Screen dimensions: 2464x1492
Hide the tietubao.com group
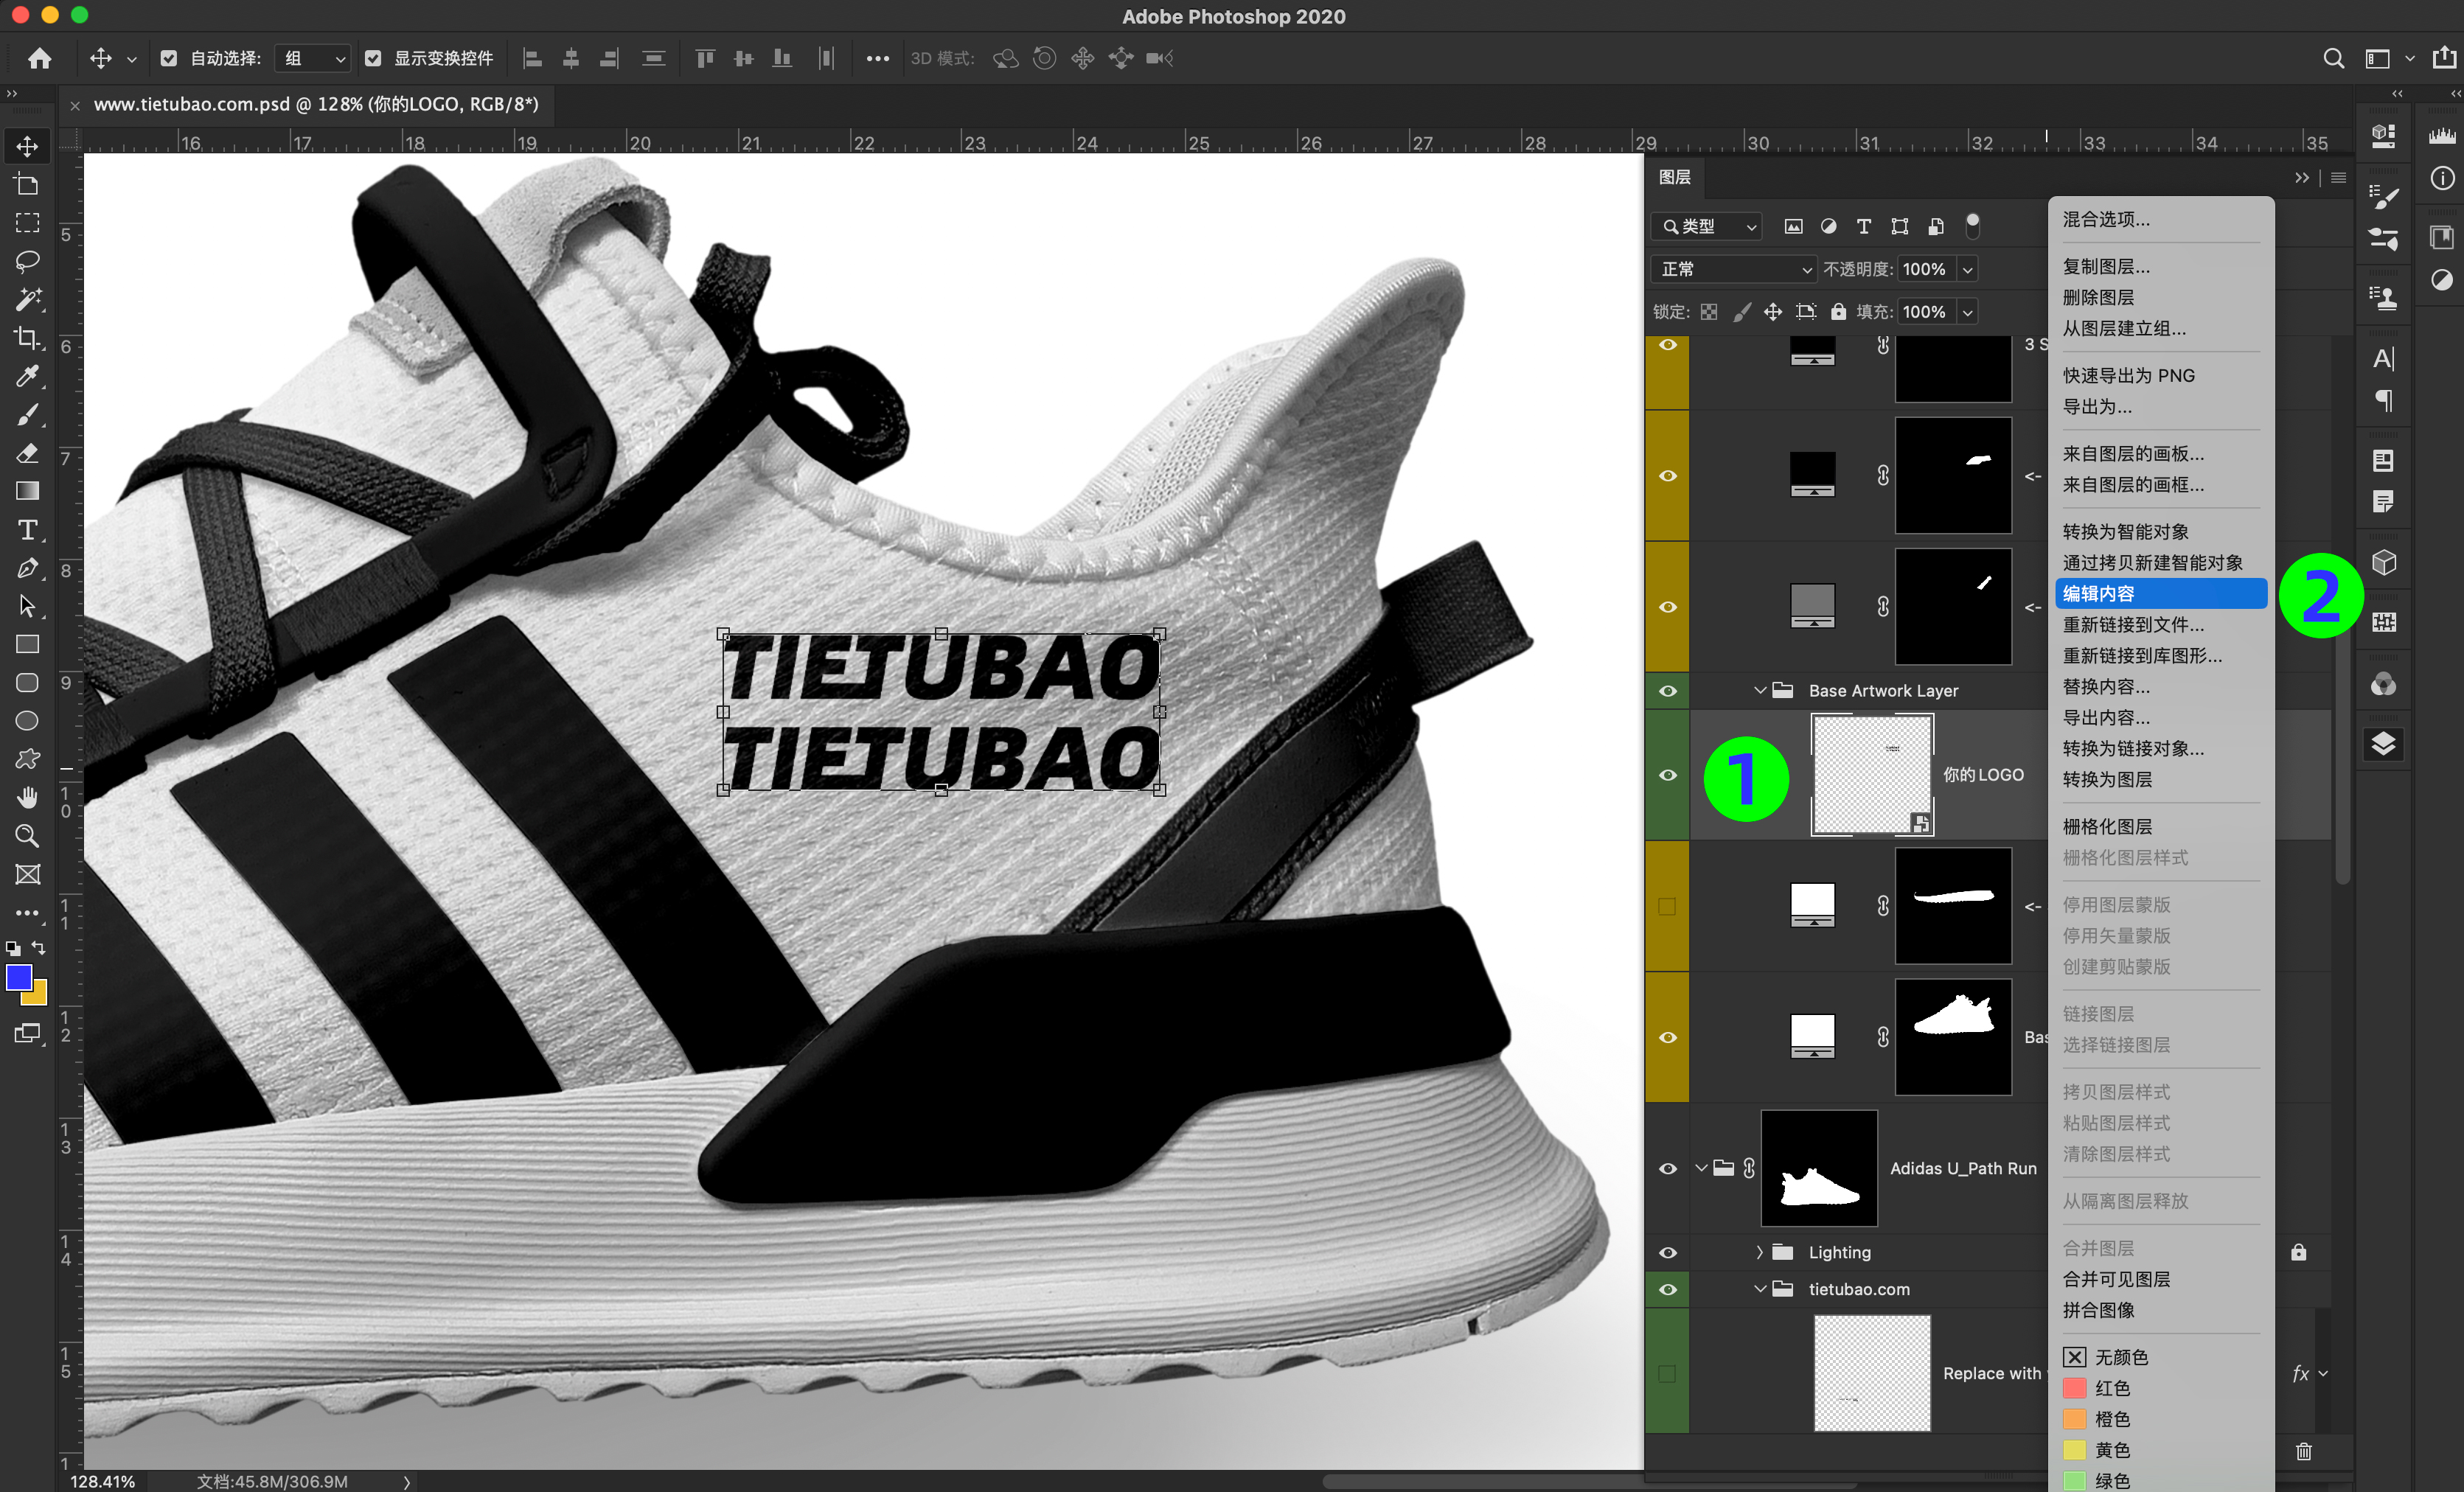pos(1668,1289)
